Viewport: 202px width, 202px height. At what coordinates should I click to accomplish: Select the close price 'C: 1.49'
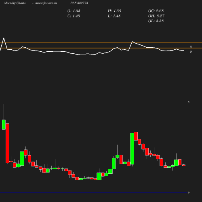point(74,16)
